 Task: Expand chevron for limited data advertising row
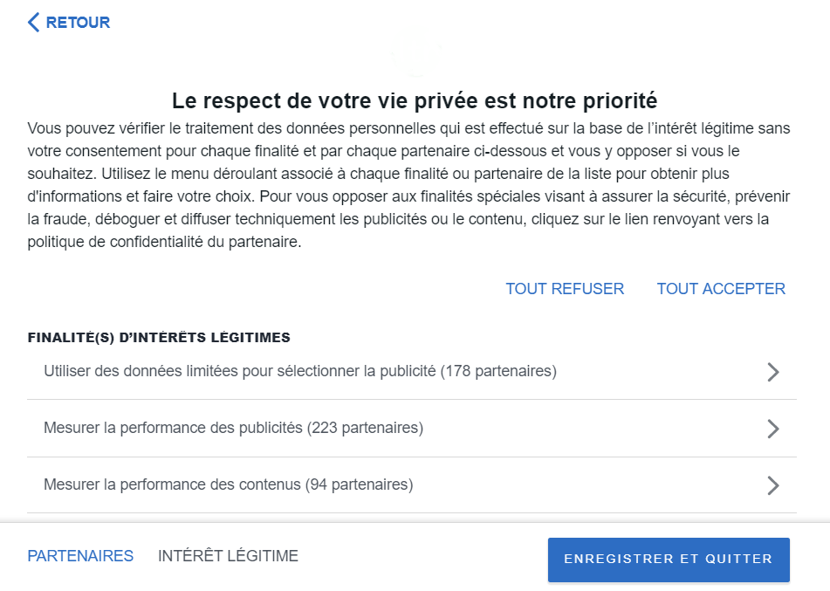(x=772, y=372)
